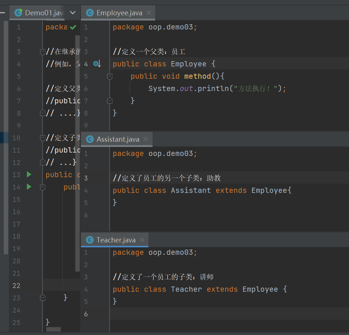Viewport: 349px width, 335px height.
Task: Click 'Assistant' class name in Assistant.java
Action: click(x=191, y=190)
